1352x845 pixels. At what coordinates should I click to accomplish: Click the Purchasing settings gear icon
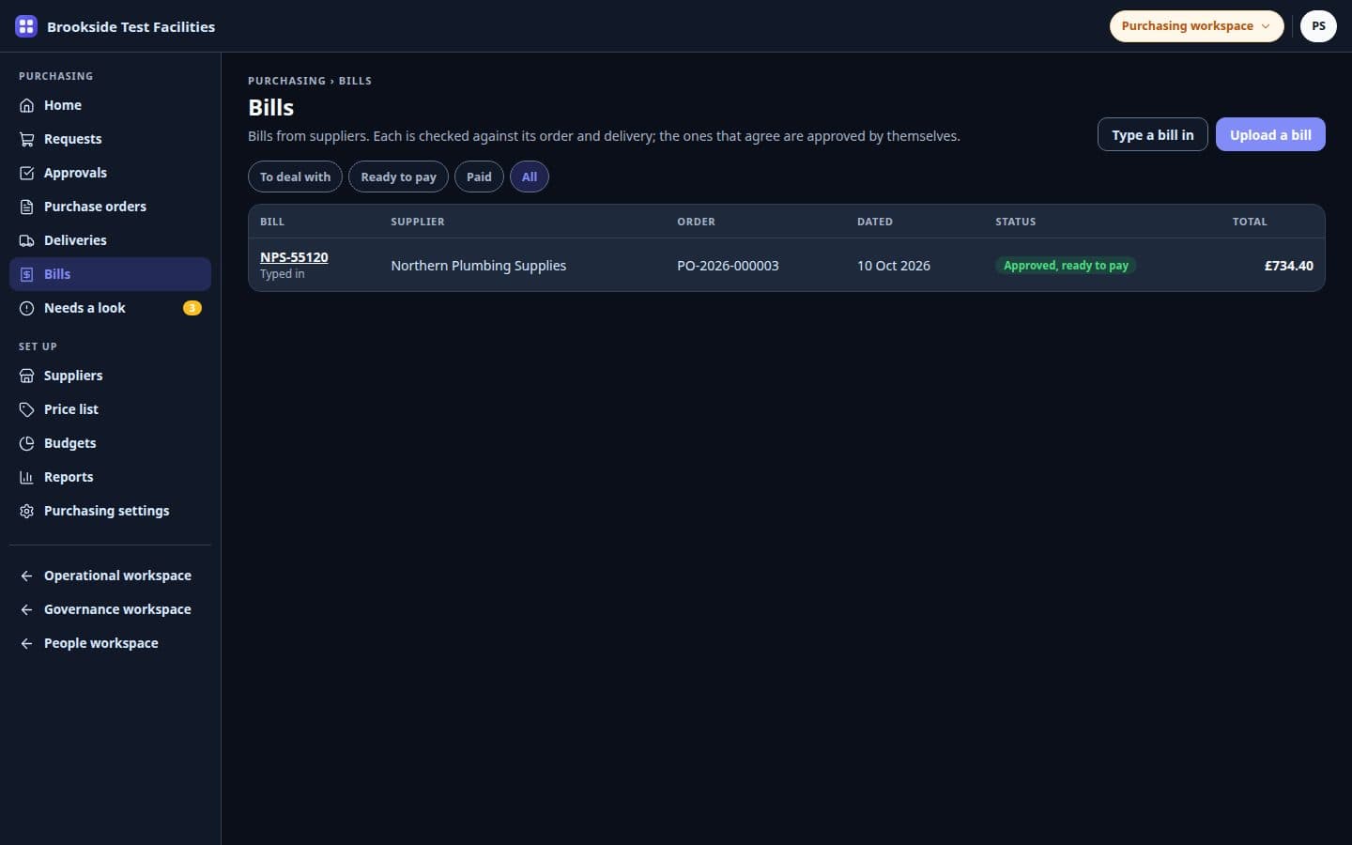coord(26,511)
